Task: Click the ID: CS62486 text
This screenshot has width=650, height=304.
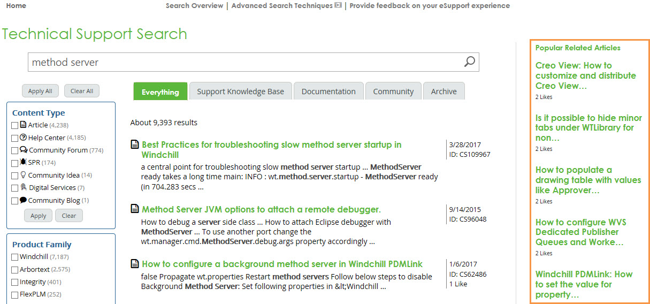Action: coord(468,274)
